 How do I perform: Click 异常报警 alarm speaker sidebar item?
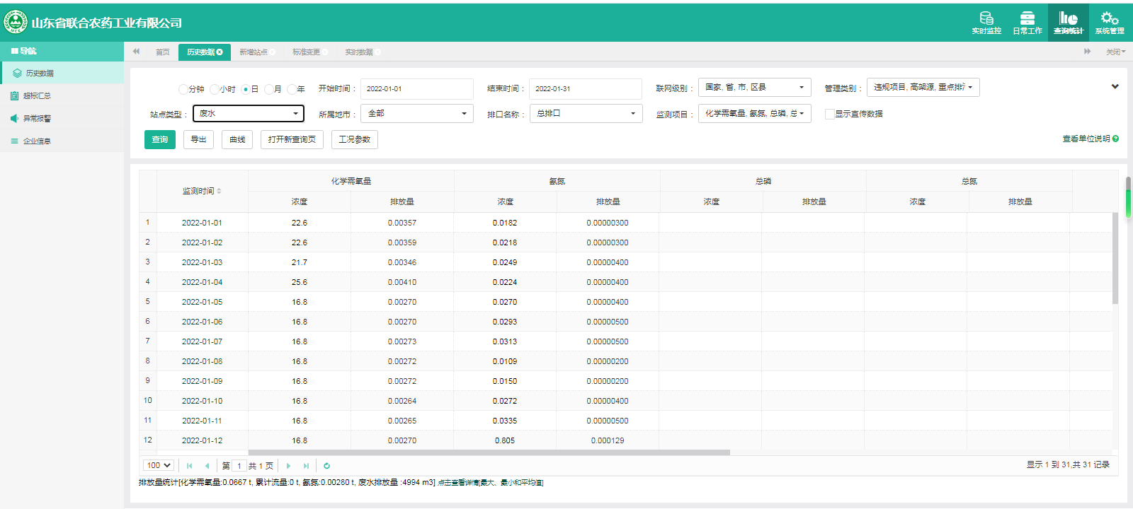point(37,119)
